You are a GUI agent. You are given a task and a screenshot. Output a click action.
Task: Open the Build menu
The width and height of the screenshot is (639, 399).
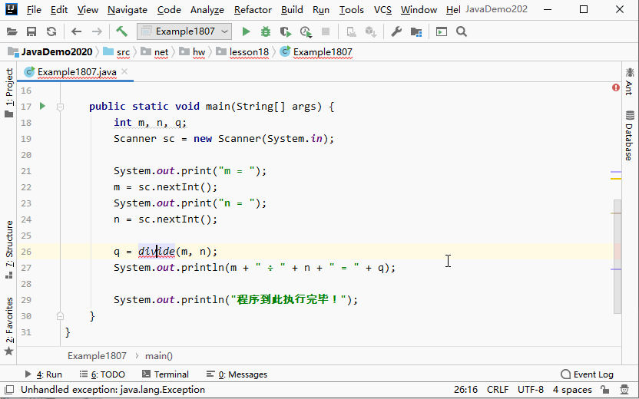click(x=292, y=10)
